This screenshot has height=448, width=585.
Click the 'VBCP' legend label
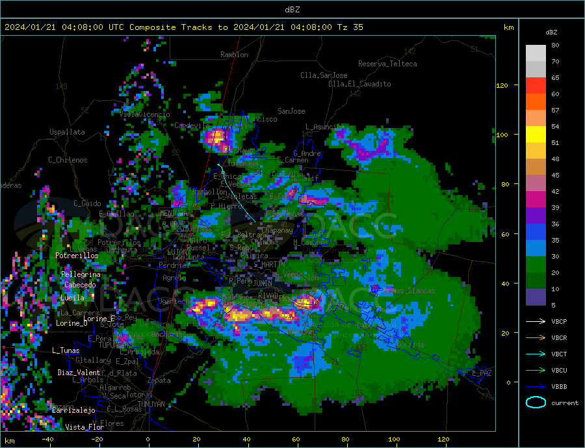pos(559,321)
